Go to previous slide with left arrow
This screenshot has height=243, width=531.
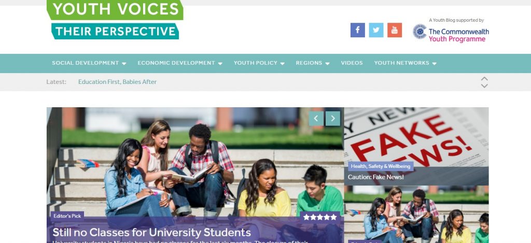316,119
